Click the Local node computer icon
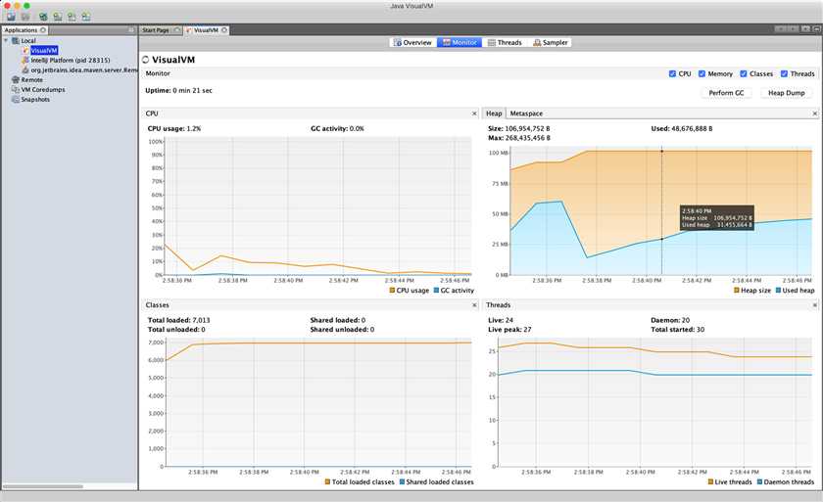The width and height of the screenshot is (823, 502). point(16,41)
